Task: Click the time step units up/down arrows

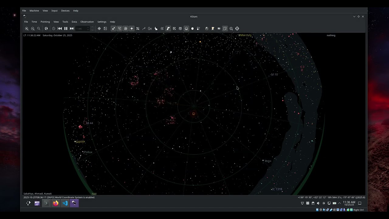Action: point(93,29)
